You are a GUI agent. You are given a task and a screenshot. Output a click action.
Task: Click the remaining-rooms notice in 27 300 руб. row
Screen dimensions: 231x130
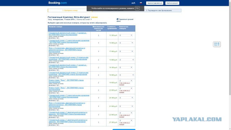point(125,123)
